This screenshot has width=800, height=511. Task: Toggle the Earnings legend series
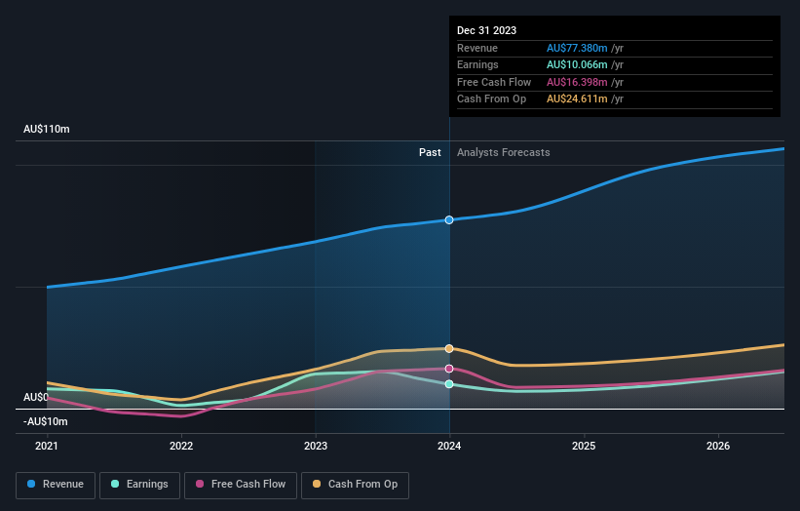(139, 485)
